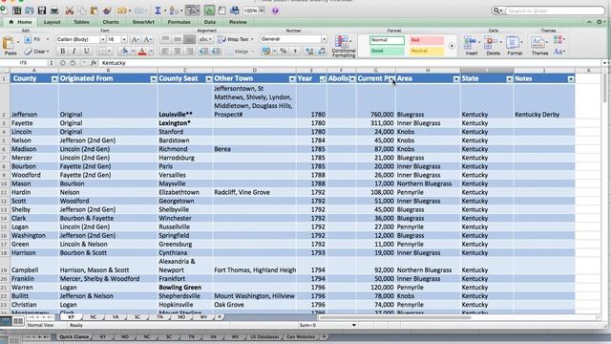The height and width of the screenshot is (344, 611).
Task: Click the Format Painter brush icon
Action: (x=107, y=11)
